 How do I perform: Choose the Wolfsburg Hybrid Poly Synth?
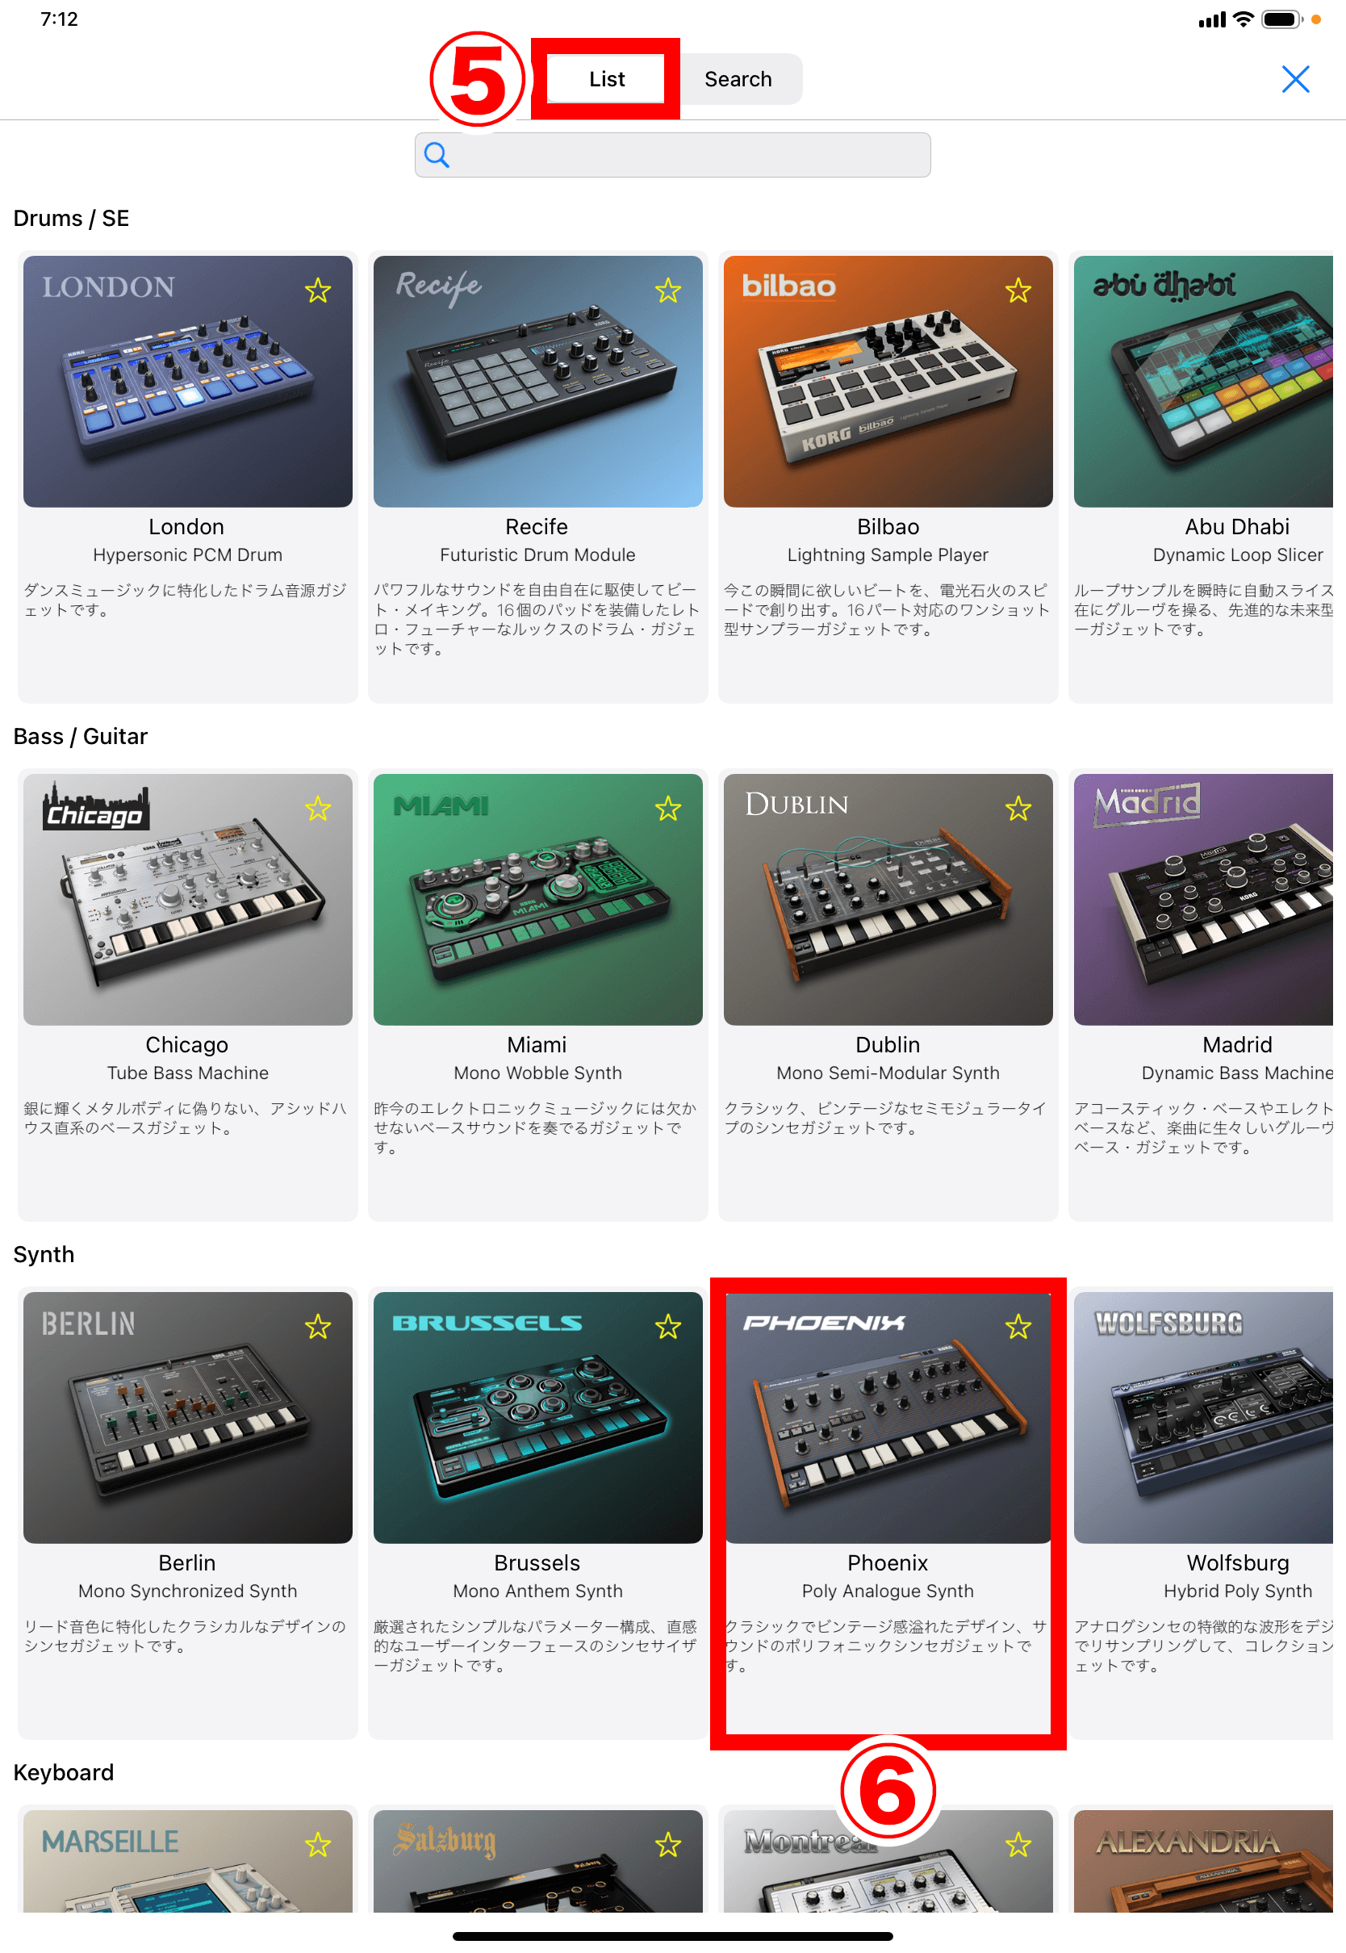(x=1206, y=1513)
